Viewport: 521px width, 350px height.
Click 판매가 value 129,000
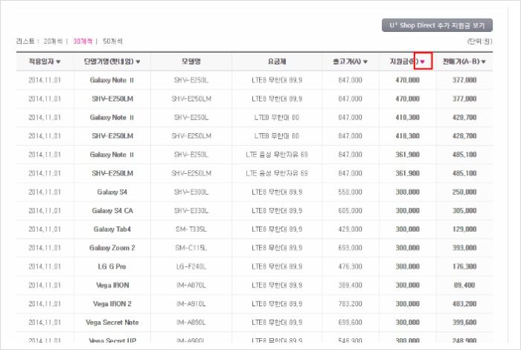coord(464,229)
